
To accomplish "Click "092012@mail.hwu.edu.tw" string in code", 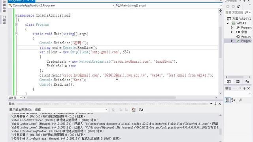I will click(125, 75).
